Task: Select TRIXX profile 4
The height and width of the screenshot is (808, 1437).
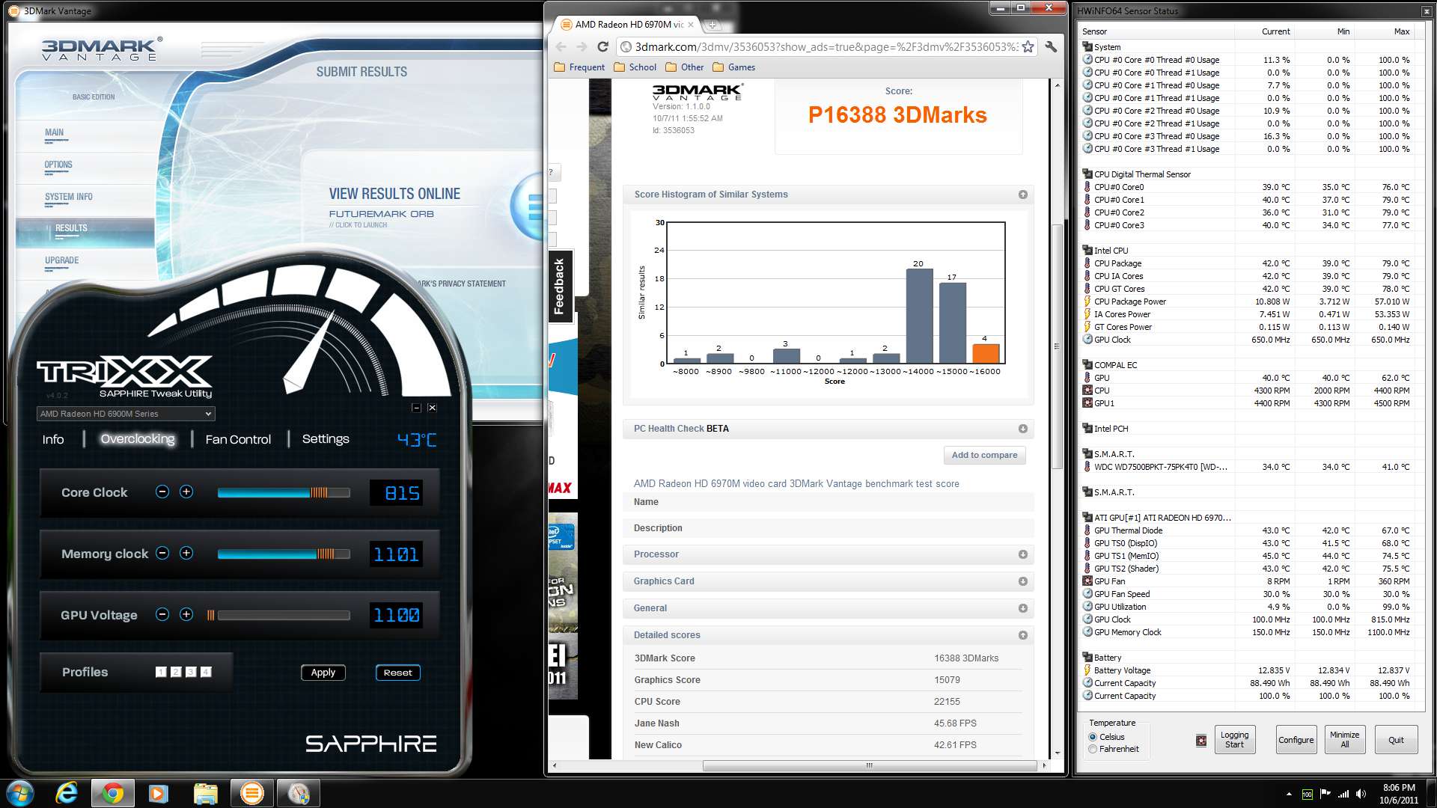Action: tap(206, 672)
